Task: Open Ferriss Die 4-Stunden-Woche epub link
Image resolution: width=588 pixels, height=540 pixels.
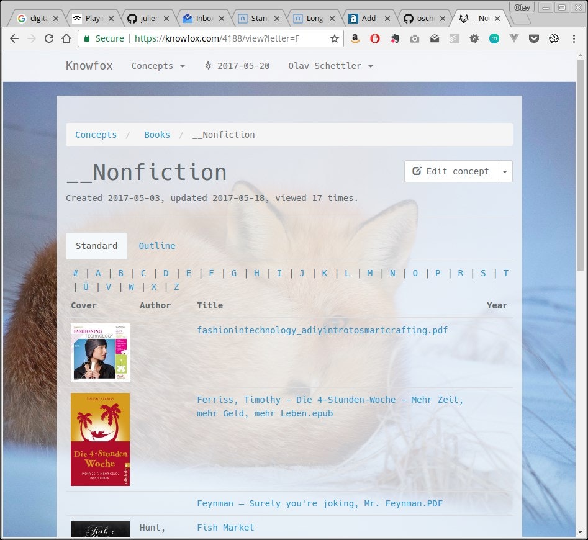Action: (330, 407)
